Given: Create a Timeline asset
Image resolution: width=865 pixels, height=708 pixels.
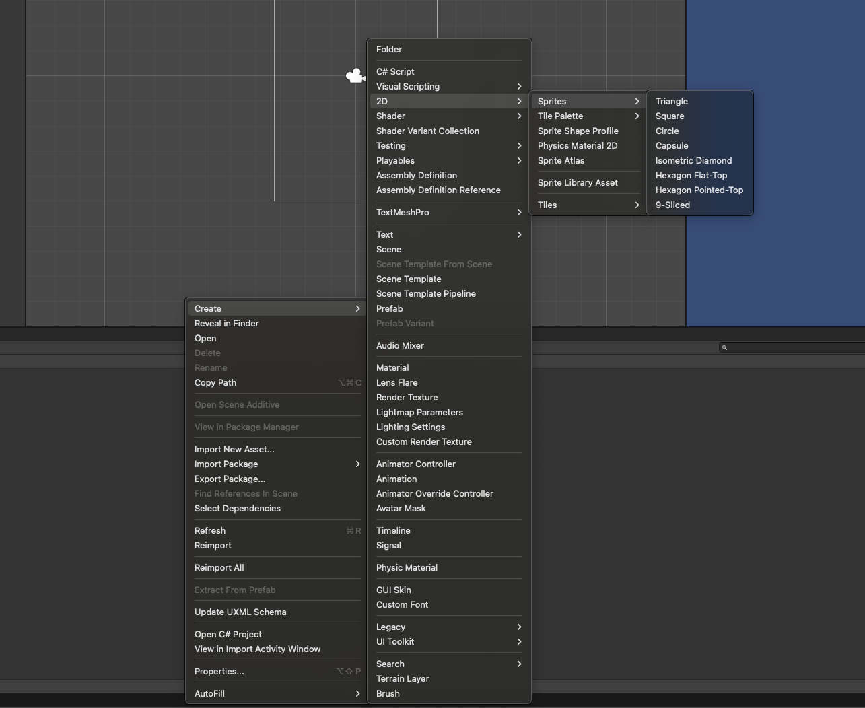Looking at the screenshot, I should [449, 530].
